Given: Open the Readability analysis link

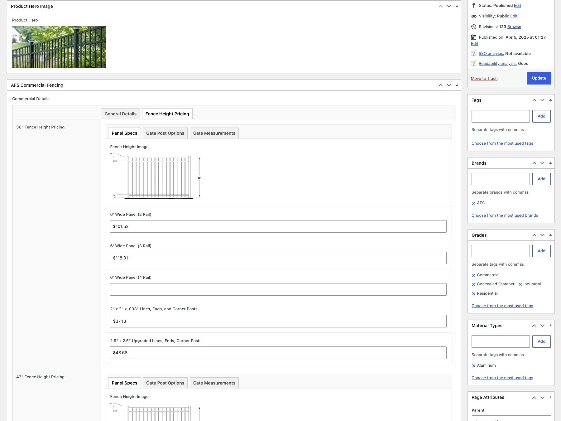Looking at the screenshot, I should pos(498,64).
